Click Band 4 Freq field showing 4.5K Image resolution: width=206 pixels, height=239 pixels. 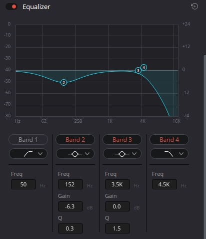coord(164,184)
